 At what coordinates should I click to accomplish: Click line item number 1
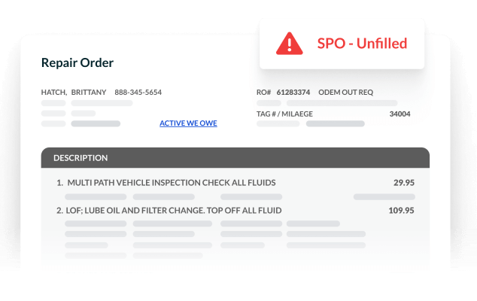coord(59,182)
